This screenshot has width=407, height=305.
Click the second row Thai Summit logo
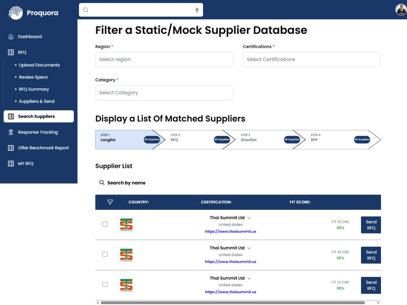(x=126, y=255)
